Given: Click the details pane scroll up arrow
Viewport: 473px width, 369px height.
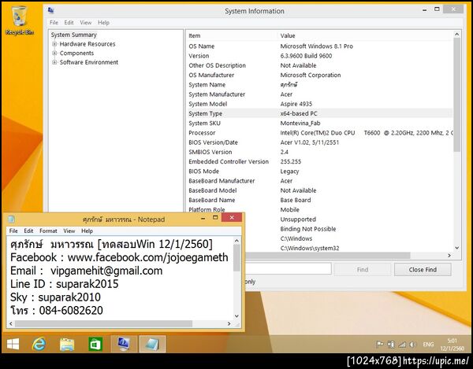Looking at the screenshot, I should pyautogui.click(x=456, y=35).
